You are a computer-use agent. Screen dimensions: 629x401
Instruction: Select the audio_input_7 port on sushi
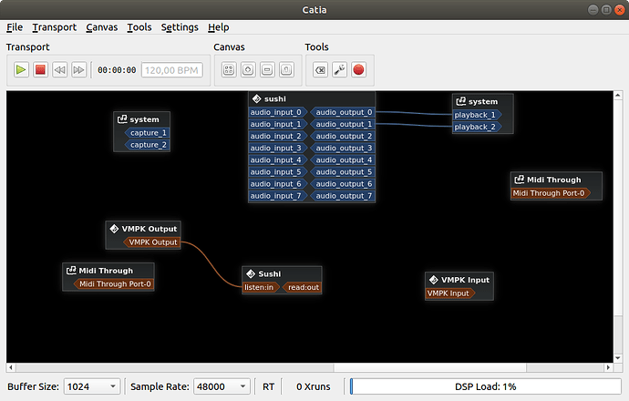[x=278, y=196]
